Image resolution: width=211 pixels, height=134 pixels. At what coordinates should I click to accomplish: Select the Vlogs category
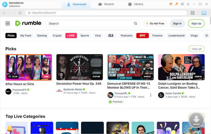coord(194,35)
